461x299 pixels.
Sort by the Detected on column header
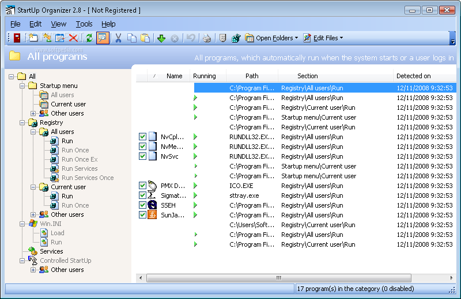[x=425, y=76]
